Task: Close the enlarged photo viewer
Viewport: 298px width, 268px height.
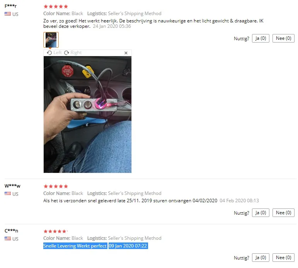Action: (x=126, y=53)
